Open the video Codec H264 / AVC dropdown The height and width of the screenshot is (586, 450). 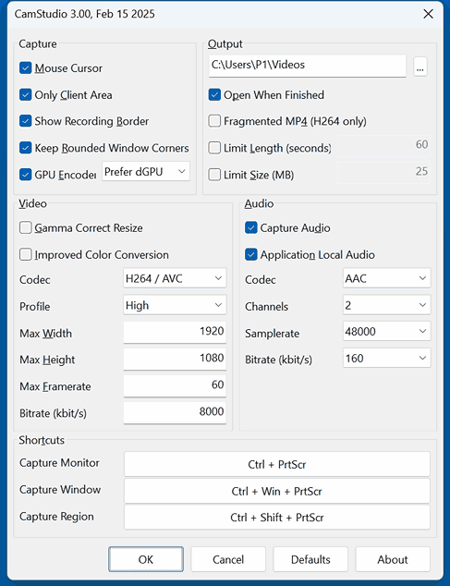coord(175,278)
